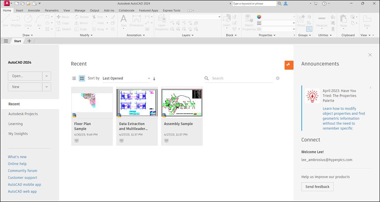The image size is (380, 202).
Task: Click the Paste icon in Clipboard panel
Action: point(343,21)
